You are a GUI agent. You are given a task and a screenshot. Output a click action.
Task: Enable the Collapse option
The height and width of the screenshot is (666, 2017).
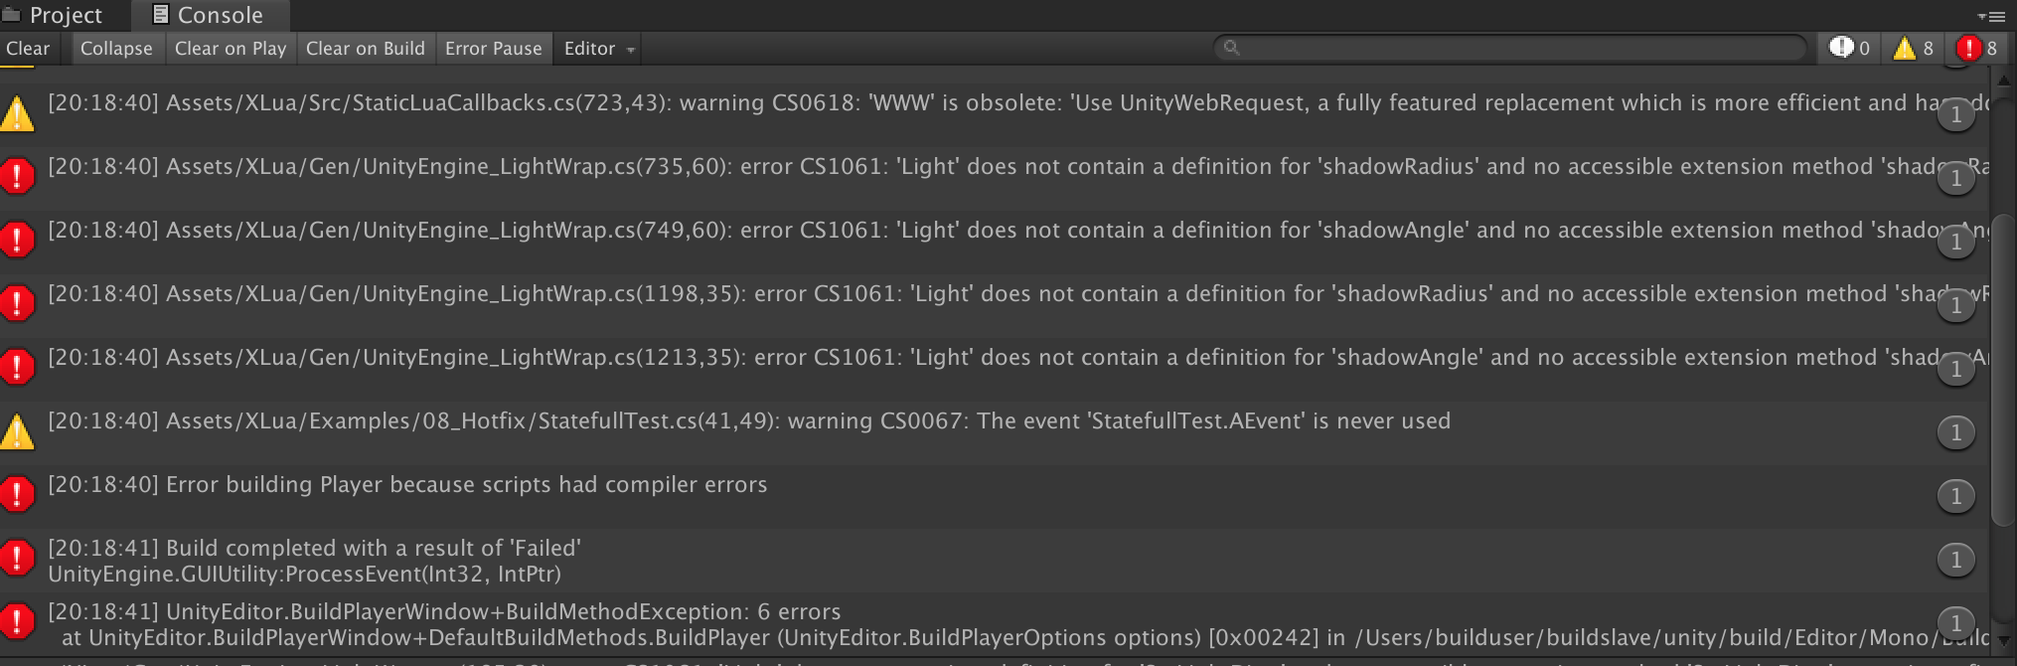[116, 48]
